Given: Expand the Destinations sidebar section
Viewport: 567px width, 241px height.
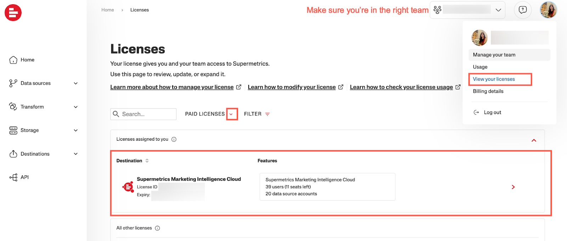Looking at the screenshot, I should click(x=75, y=154).
